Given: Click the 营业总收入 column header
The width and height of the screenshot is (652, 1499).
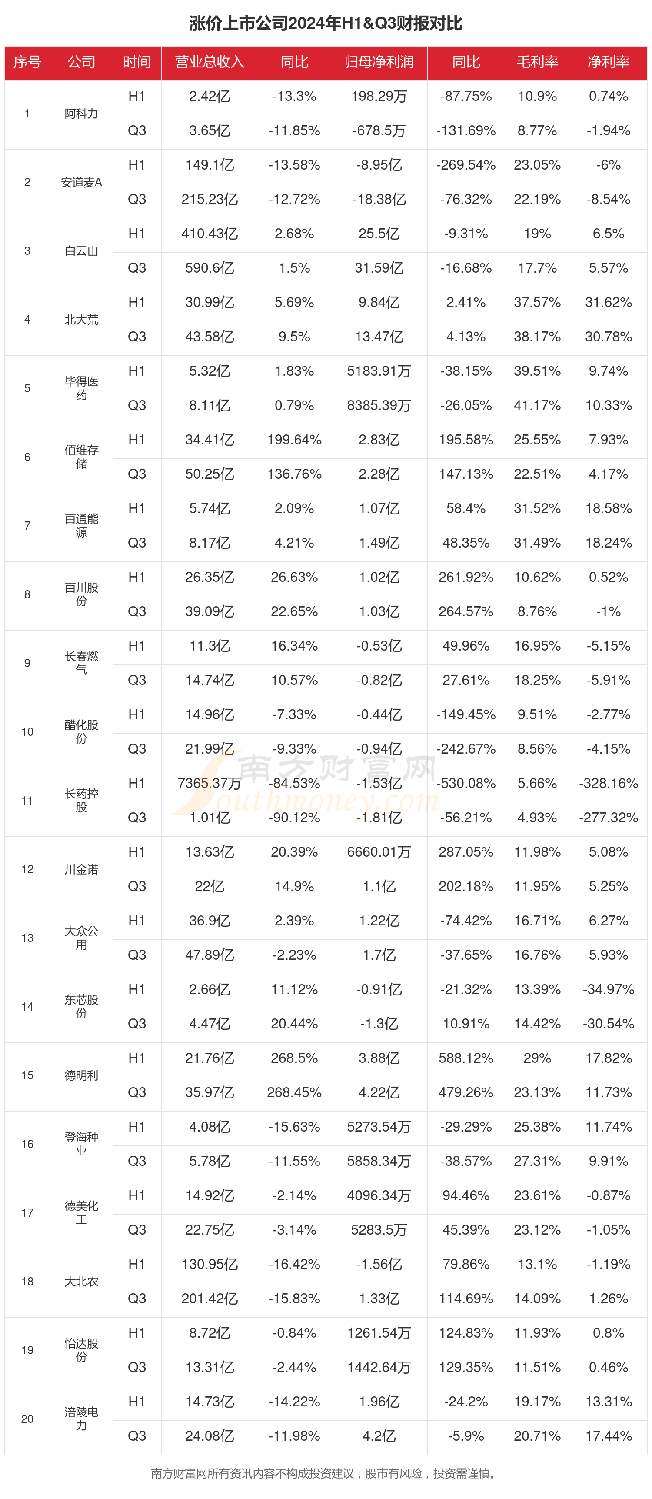Looking at the screenshot, I should point(210,62).
